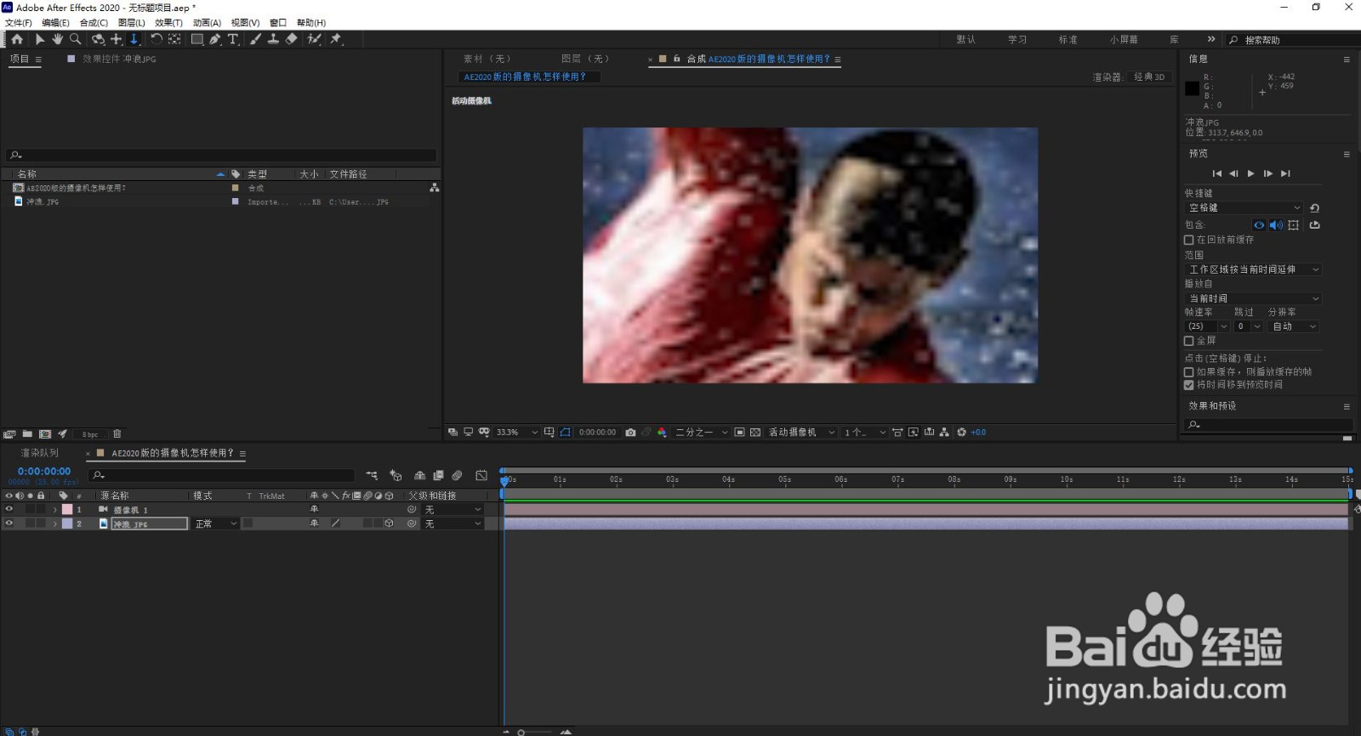Enable the 全屏 checkbox
The image size is (1361, 736).
point(1189,341)
